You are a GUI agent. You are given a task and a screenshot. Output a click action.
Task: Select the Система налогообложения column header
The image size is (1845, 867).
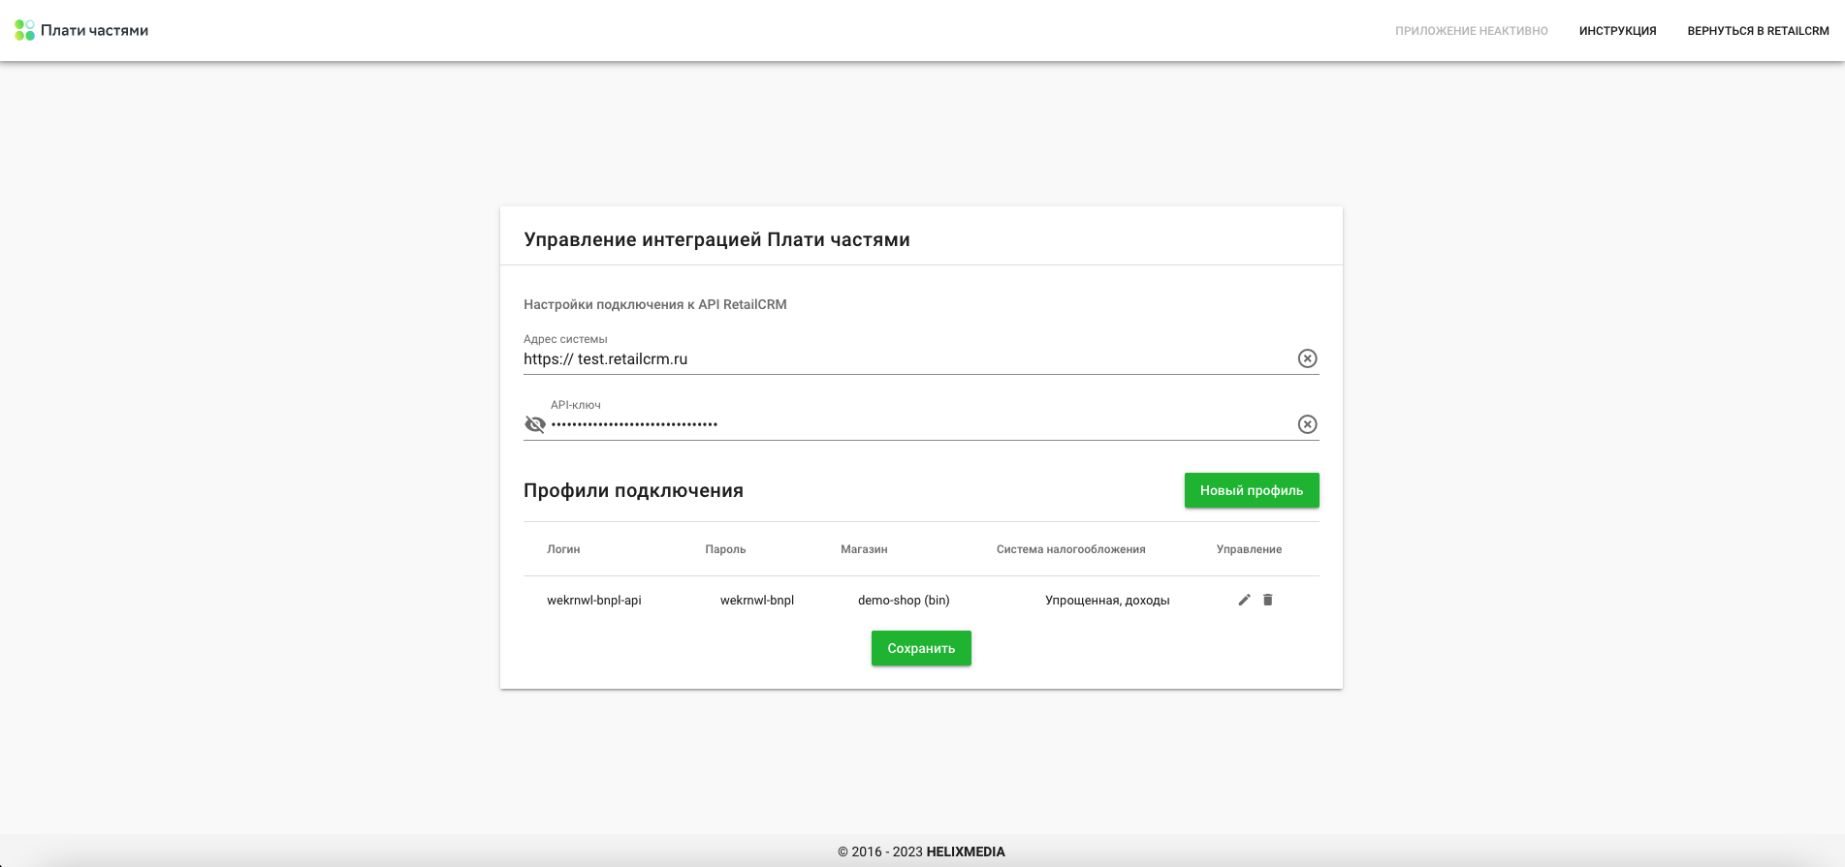coord(1070,549)
